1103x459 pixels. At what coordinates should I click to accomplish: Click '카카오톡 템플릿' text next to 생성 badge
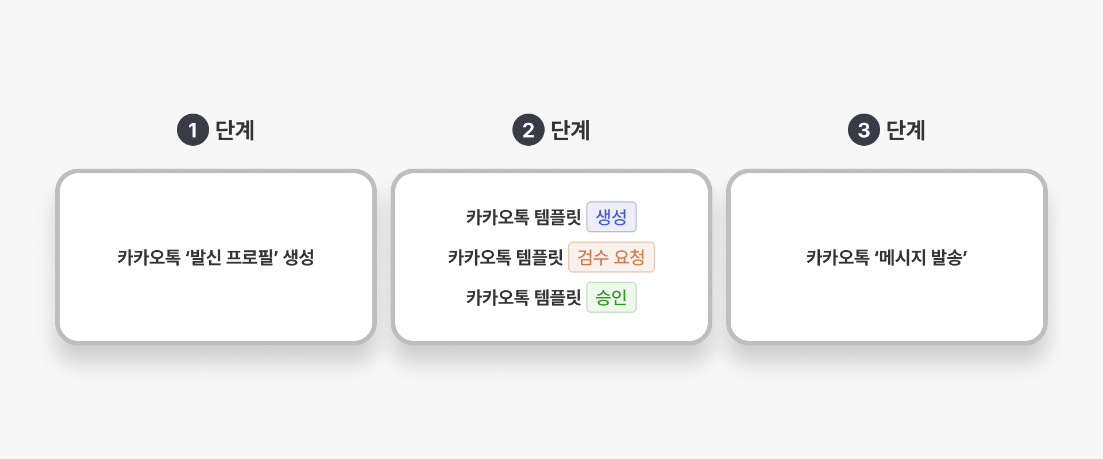click(x=523, y=217)
